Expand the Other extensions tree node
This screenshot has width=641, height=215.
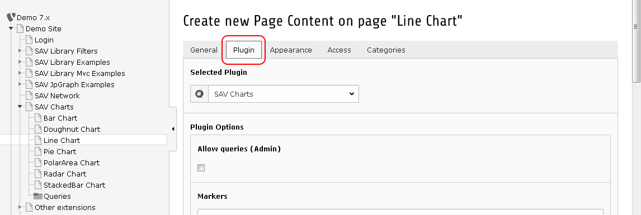[x=20, y=207]
